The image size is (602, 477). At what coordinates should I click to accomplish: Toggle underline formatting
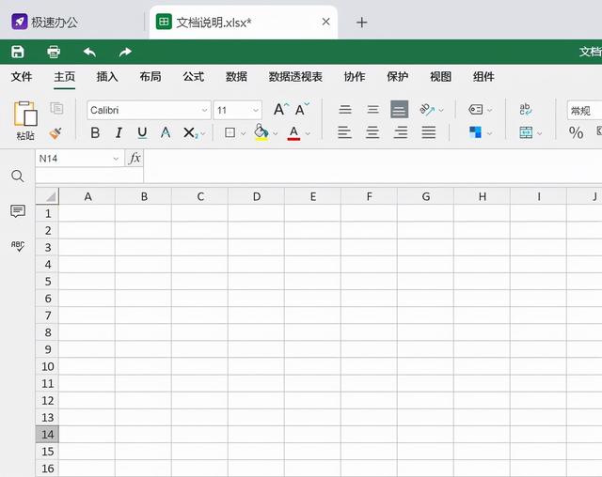(142, 133)
